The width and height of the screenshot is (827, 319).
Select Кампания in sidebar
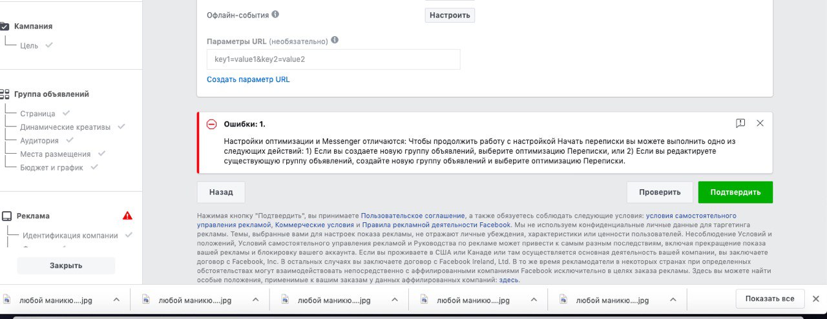pos(33,26)
